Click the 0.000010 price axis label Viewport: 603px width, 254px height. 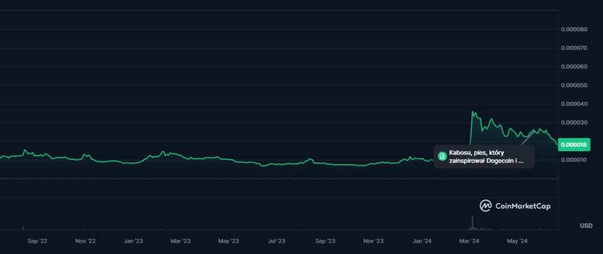coord(574,160)
